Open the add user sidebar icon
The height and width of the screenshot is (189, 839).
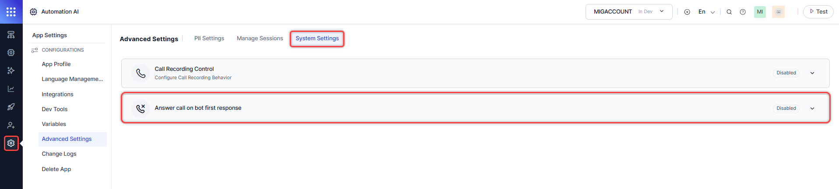click(11, 125)
